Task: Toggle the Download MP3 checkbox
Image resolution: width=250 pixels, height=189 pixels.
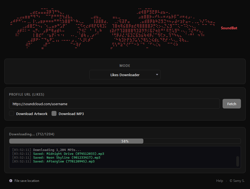Action: (54, 113)
